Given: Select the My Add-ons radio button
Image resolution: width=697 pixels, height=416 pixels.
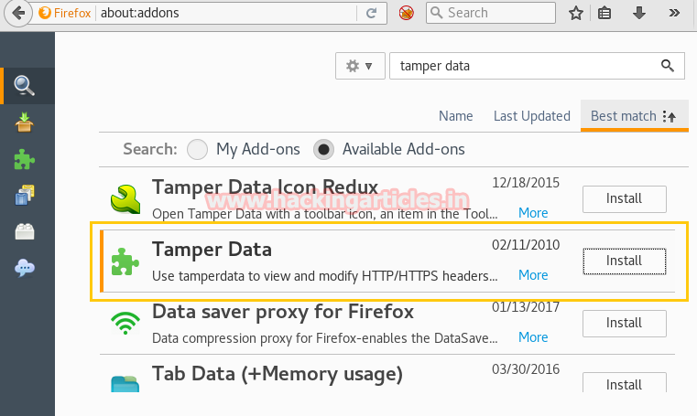Looking at the screenshot, I should [197, 149].
